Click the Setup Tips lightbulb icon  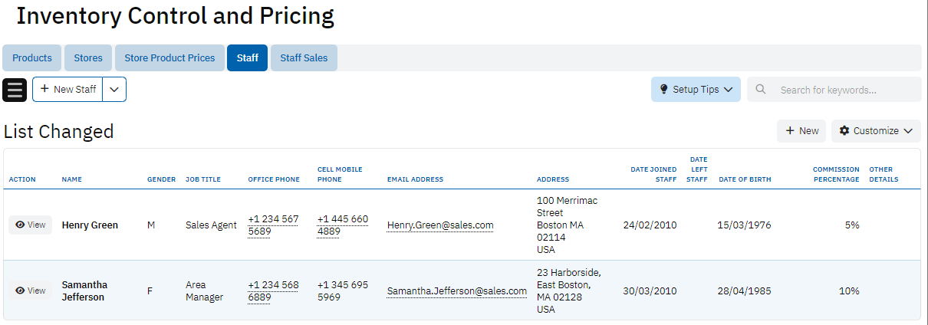pos(664,90)
